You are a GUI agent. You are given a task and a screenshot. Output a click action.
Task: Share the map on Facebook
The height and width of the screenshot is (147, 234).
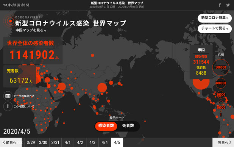(220, 5)
